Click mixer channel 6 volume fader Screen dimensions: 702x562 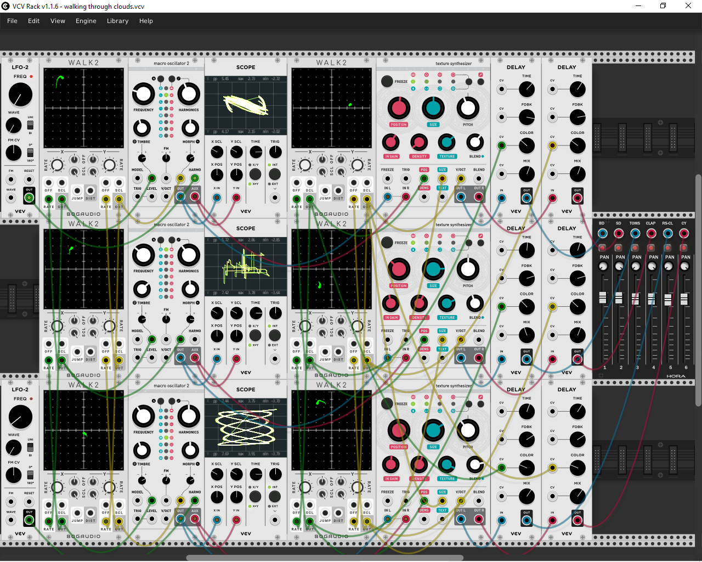tap(684, 299)
